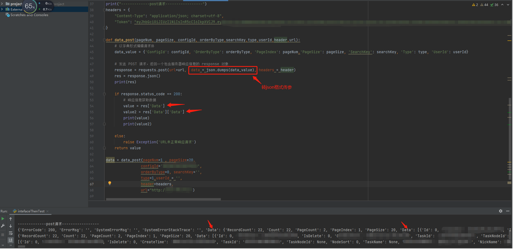The image size is (513, 249).
Task: Open run configuration wrench icon
Action: coord(3,226)
